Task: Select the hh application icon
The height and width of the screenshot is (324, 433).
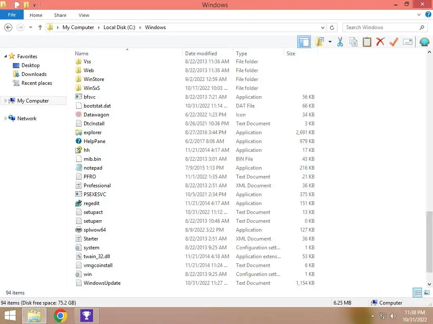Action: click(x=79, y=150)
